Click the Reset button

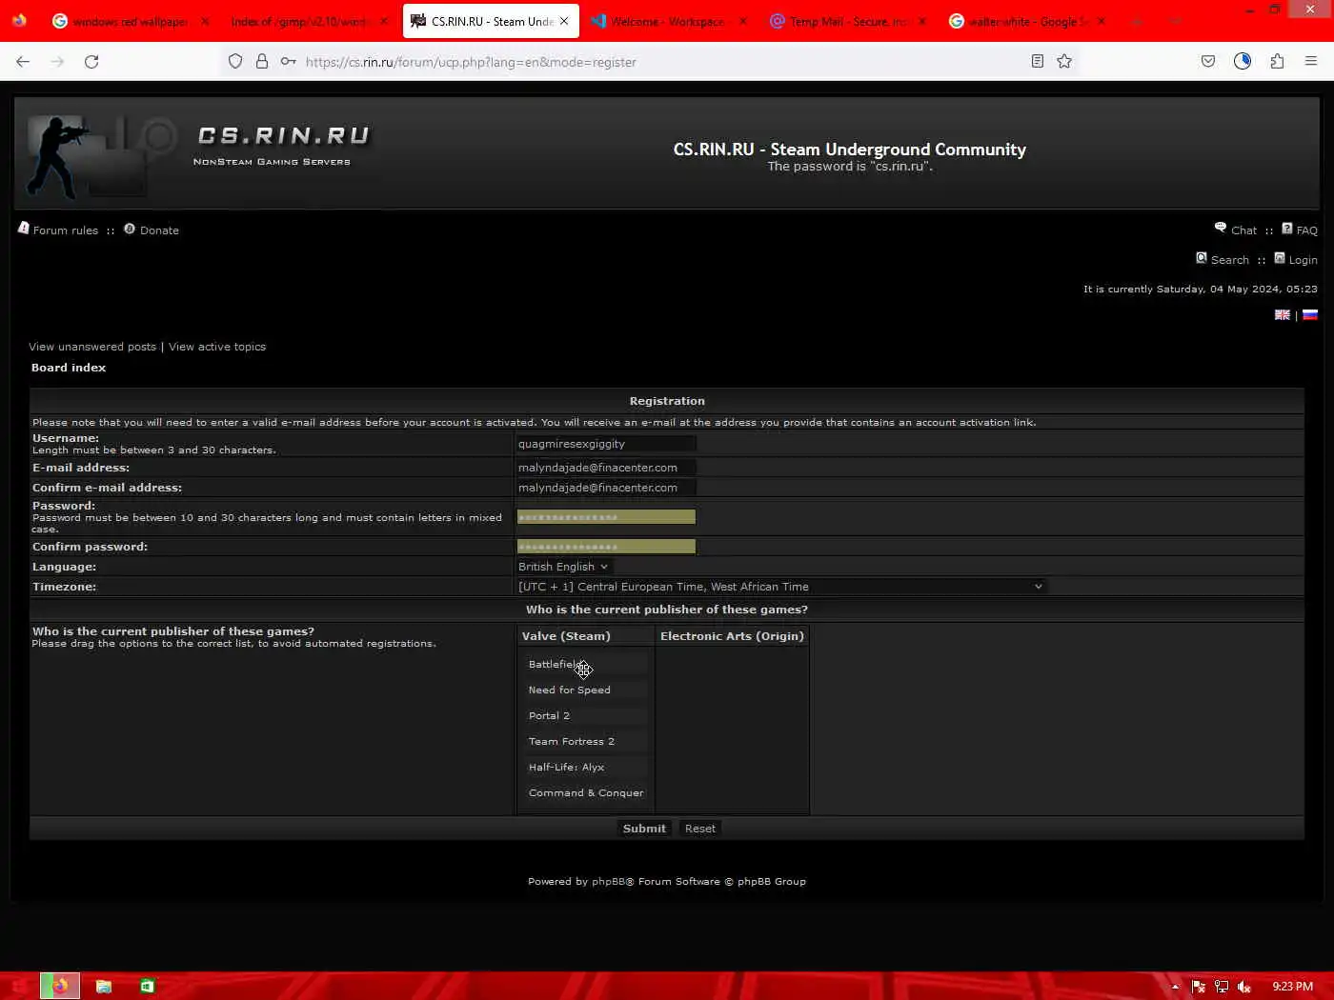tap(700, 829)
